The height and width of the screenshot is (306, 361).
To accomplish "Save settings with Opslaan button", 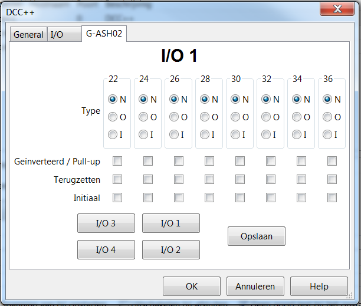I will tap(257, 236).
